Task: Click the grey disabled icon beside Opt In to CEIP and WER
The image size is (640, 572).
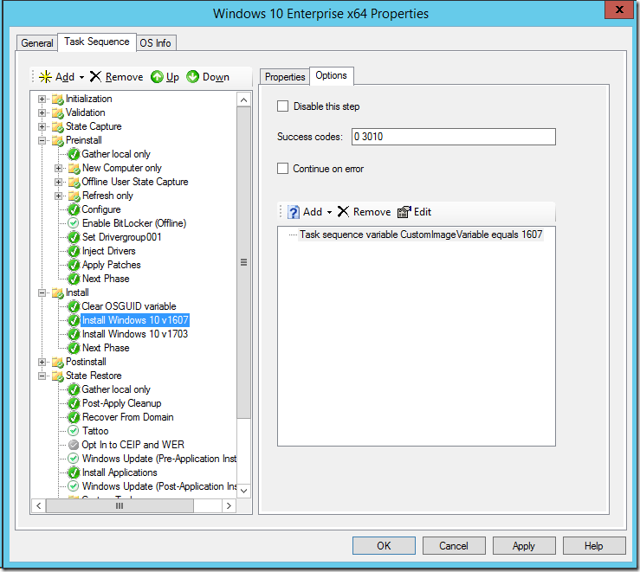Action: tap(74, 445)
